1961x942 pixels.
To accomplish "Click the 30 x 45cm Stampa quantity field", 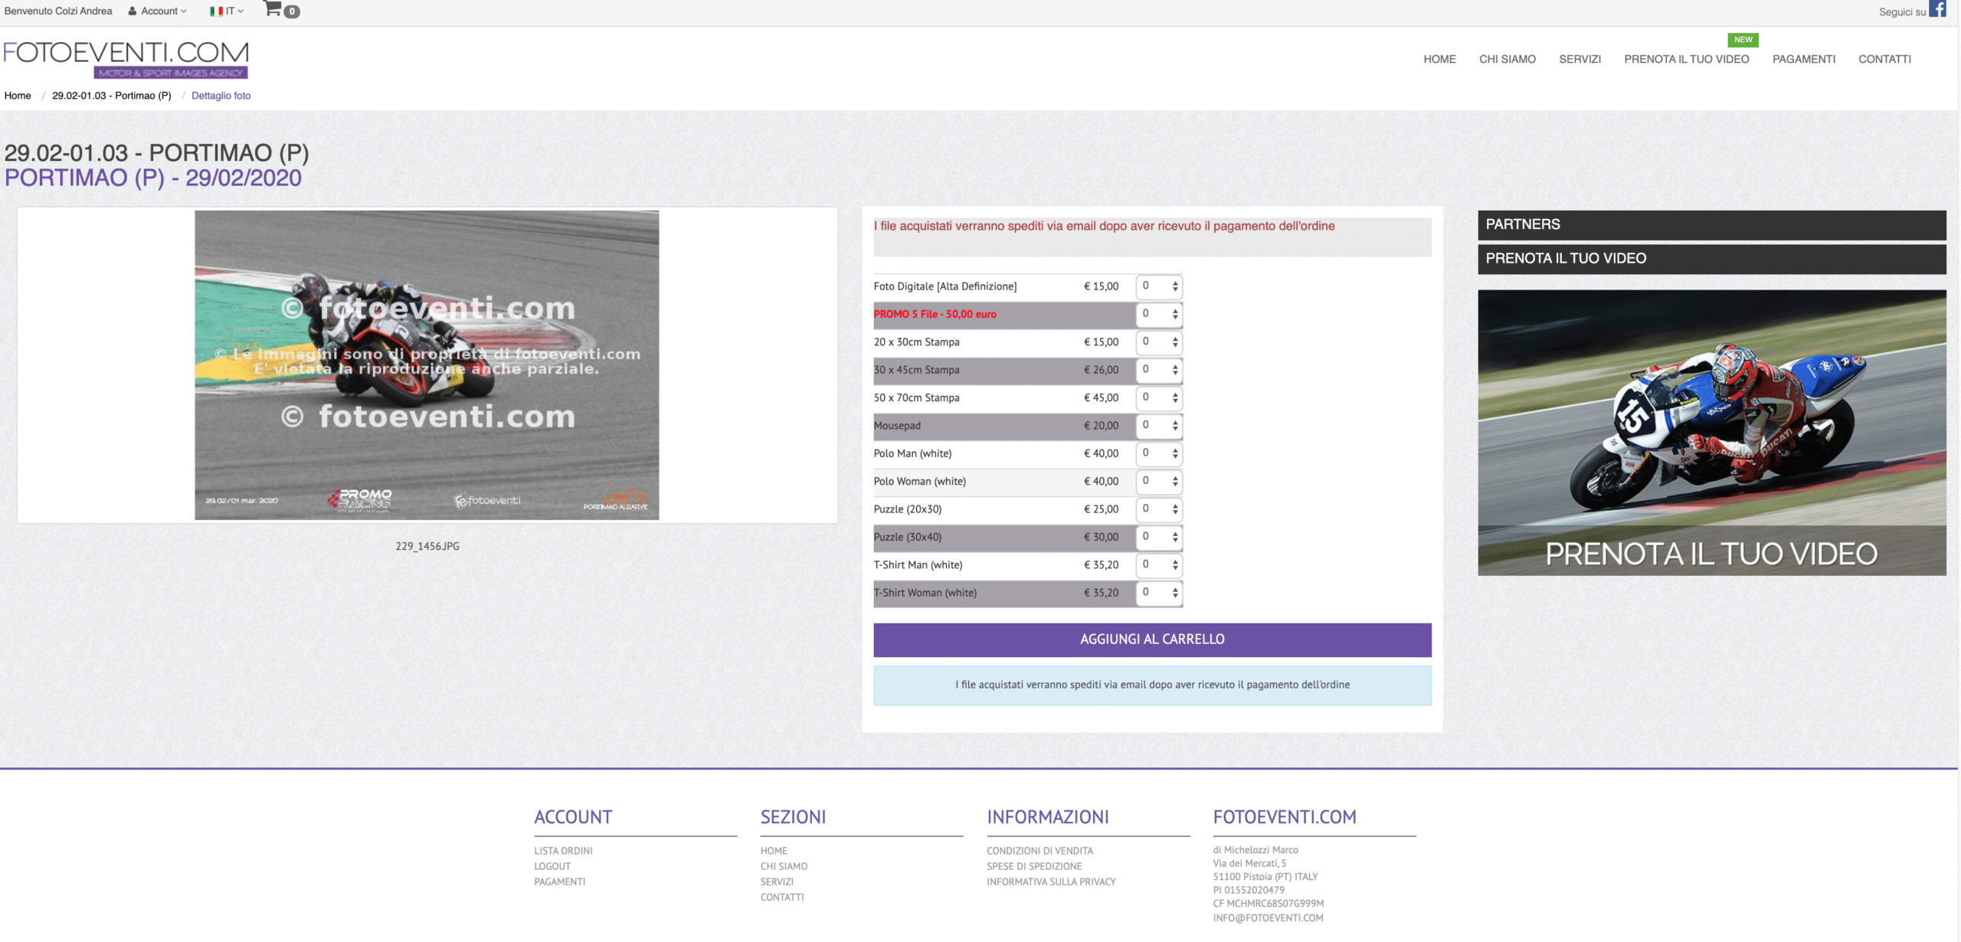I will point(1153,370).
